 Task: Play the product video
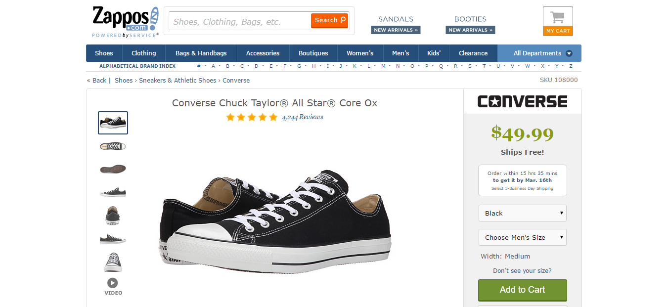point(113,283)
